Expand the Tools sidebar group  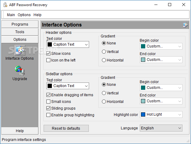(x=20, y=32)
